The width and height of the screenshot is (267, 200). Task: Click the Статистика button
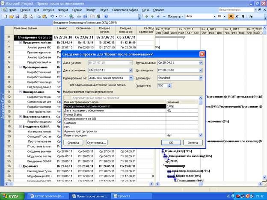coord(96,142)
